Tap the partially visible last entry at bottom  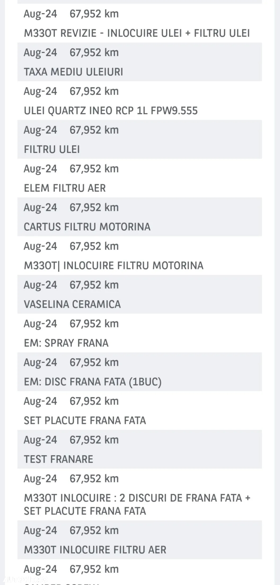click(x=140, y=572)
